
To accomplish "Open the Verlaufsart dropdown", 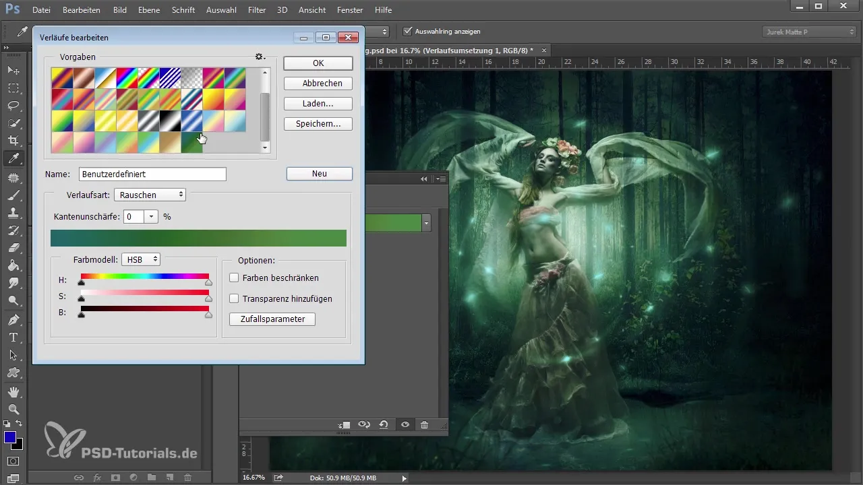I will pyautogui.click(x=150, y=195).
